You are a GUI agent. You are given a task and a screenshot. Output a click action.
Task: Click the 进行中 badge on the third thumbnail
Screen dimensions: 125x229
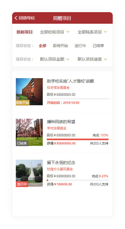pos(22,184)
